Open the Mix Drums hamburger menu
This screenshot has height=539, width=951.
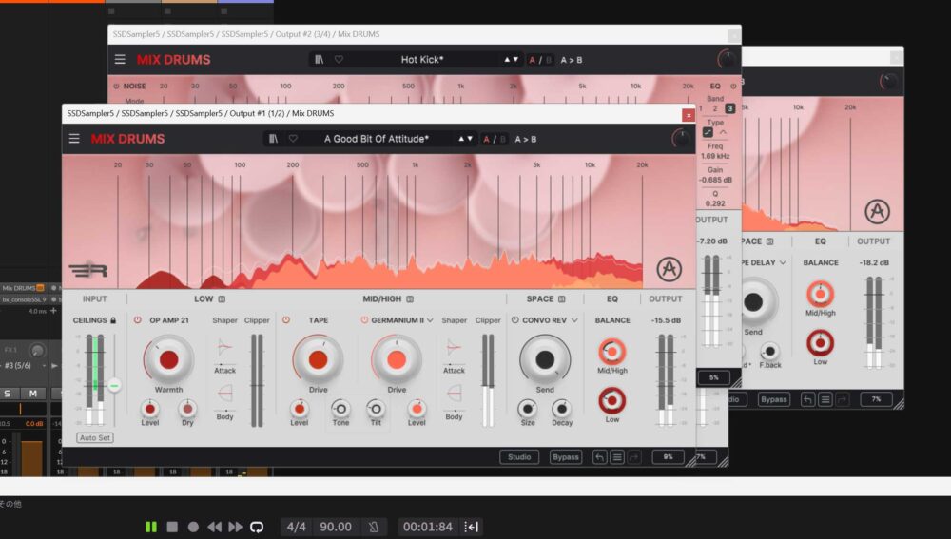(x=74, y=139)
